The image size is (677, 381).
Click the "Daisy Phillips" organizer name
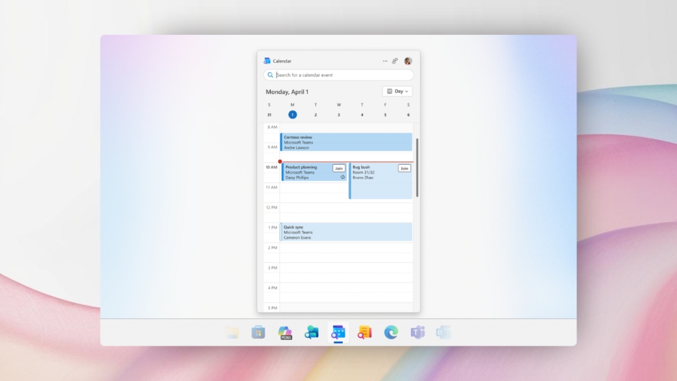tap(297, 178)
